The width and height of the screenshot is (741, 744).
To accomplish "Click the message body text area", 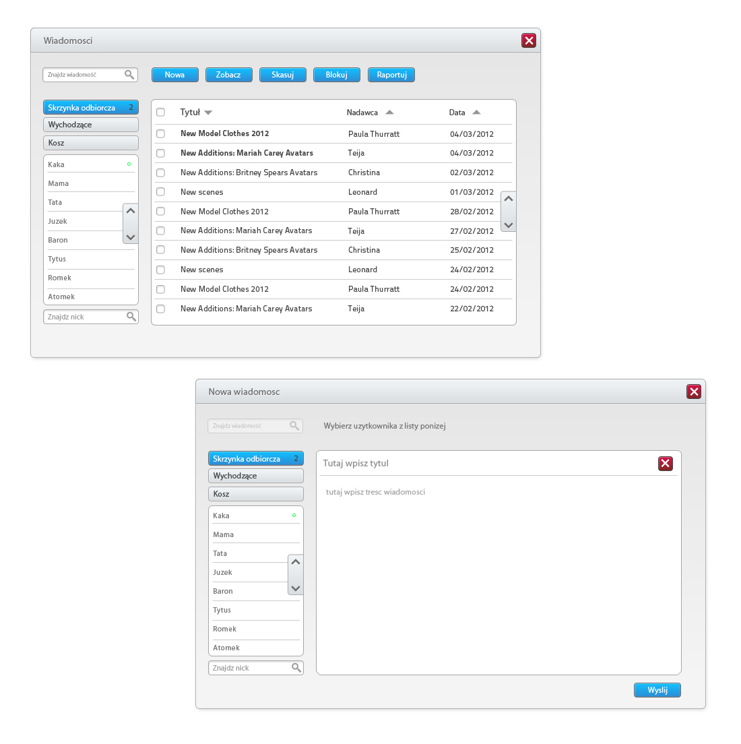I will coord(498,574).
